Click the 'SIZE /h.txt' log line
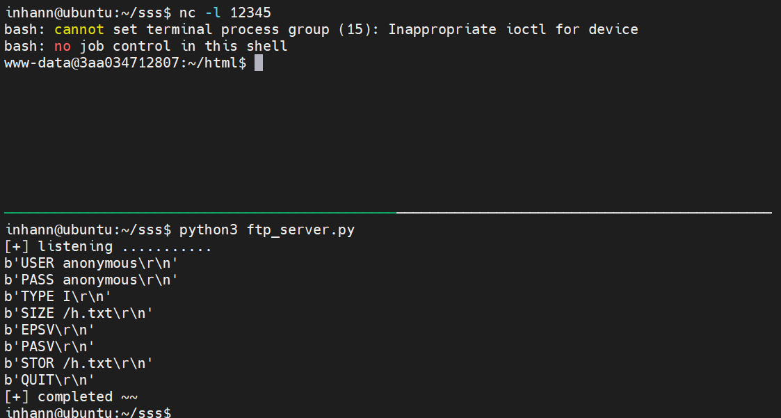Image resolution: width=781 pixels, height=418 pixels. [79, 313]
